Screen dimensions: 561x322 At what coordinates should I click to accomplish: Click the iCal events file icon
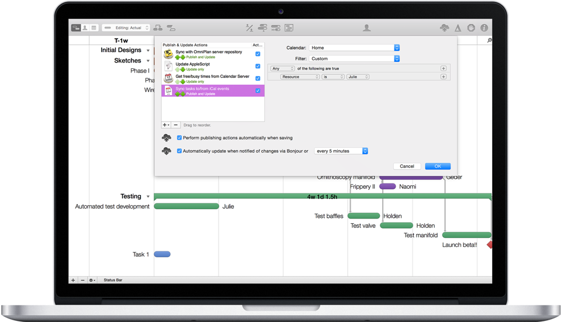(168, 91)
